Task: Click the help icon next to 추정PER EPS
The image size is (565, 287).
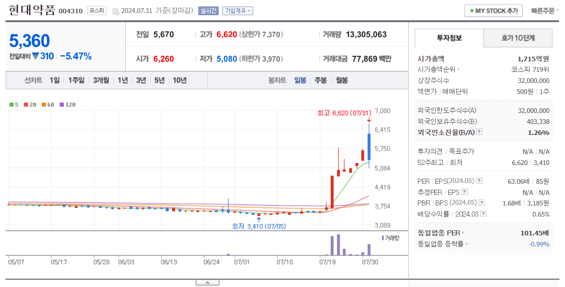Action: click(464, 192)
